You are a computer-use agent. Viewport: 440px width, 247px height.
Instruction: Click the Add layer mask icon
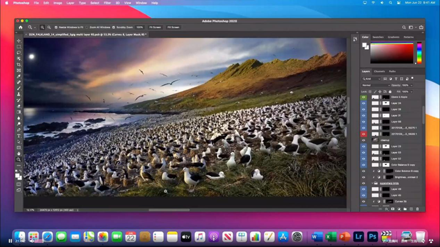[393, 209]
